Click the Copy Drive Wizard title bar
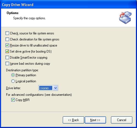 pos(68,5)
